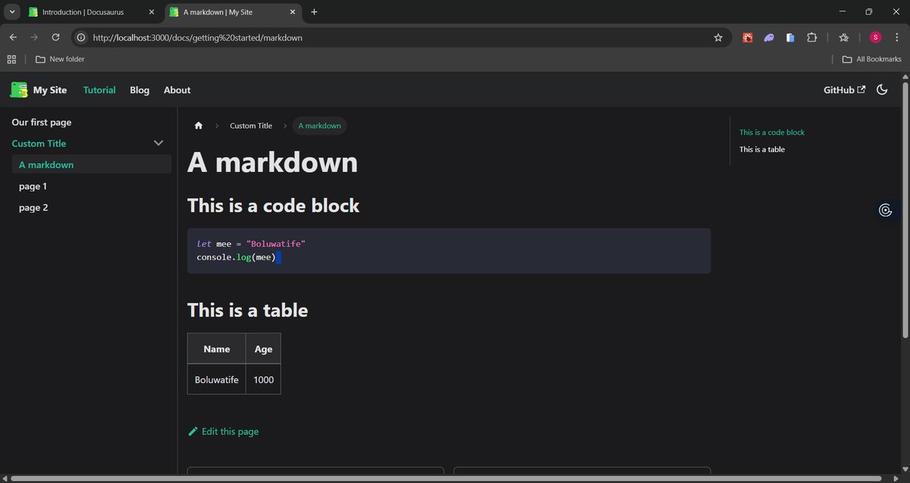Click the browser back arrow
The image size is (910, 483).
(13, 37)
